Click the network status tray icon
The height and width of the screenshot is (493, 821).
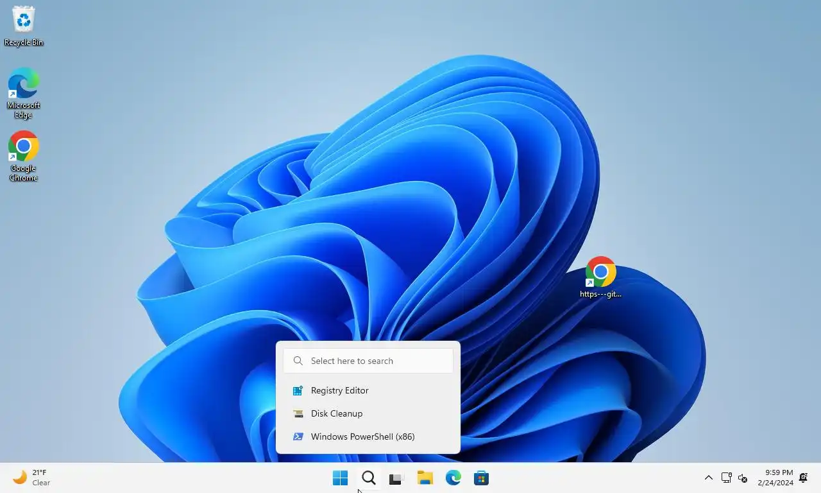coord(727,478)
